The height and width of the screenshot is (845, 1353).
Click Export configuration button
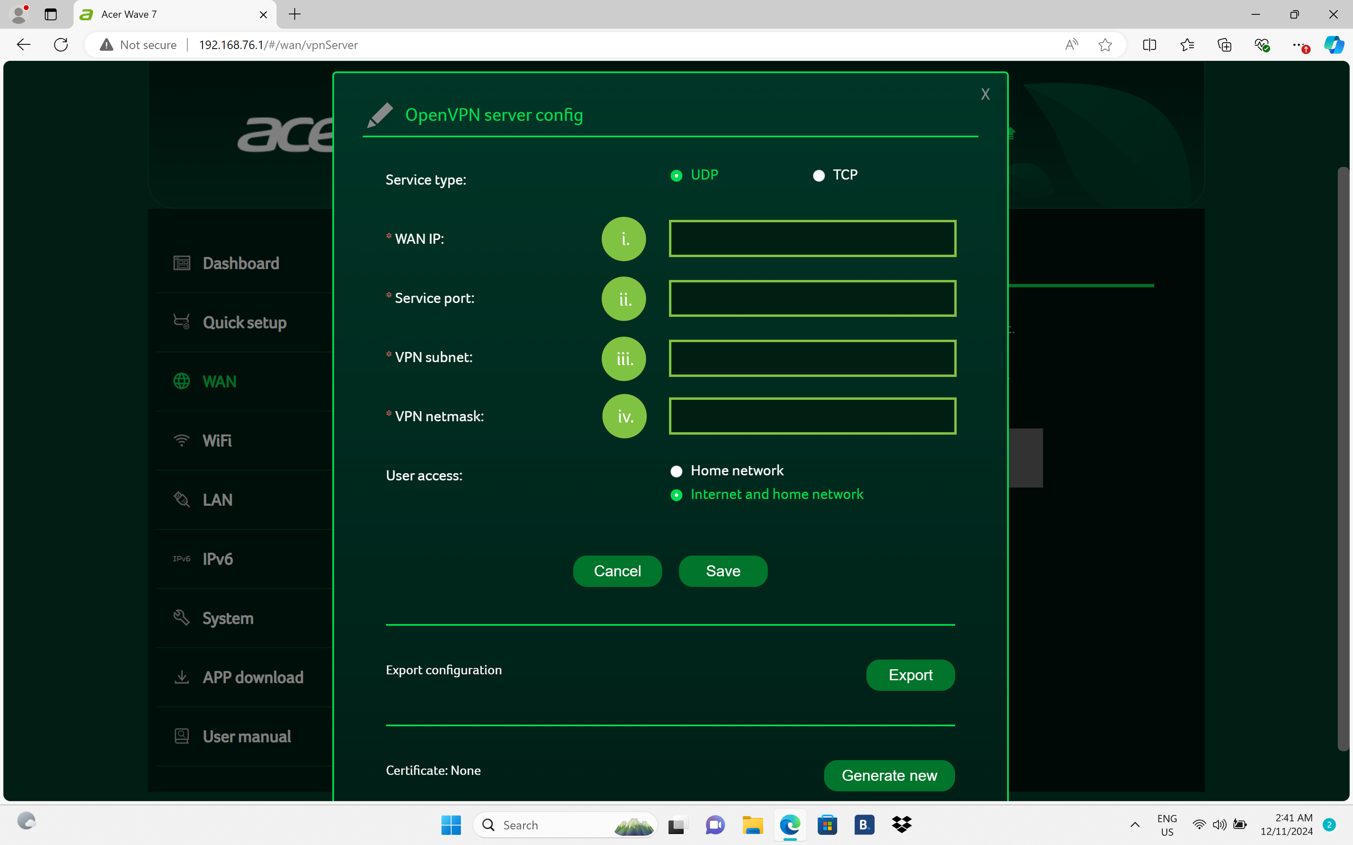tap(910, 675)
